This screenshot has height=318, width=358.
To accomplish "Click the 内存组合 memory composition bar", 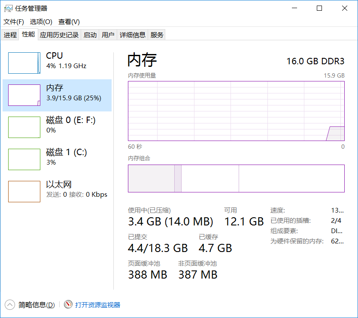I will (x=236, y=178).
